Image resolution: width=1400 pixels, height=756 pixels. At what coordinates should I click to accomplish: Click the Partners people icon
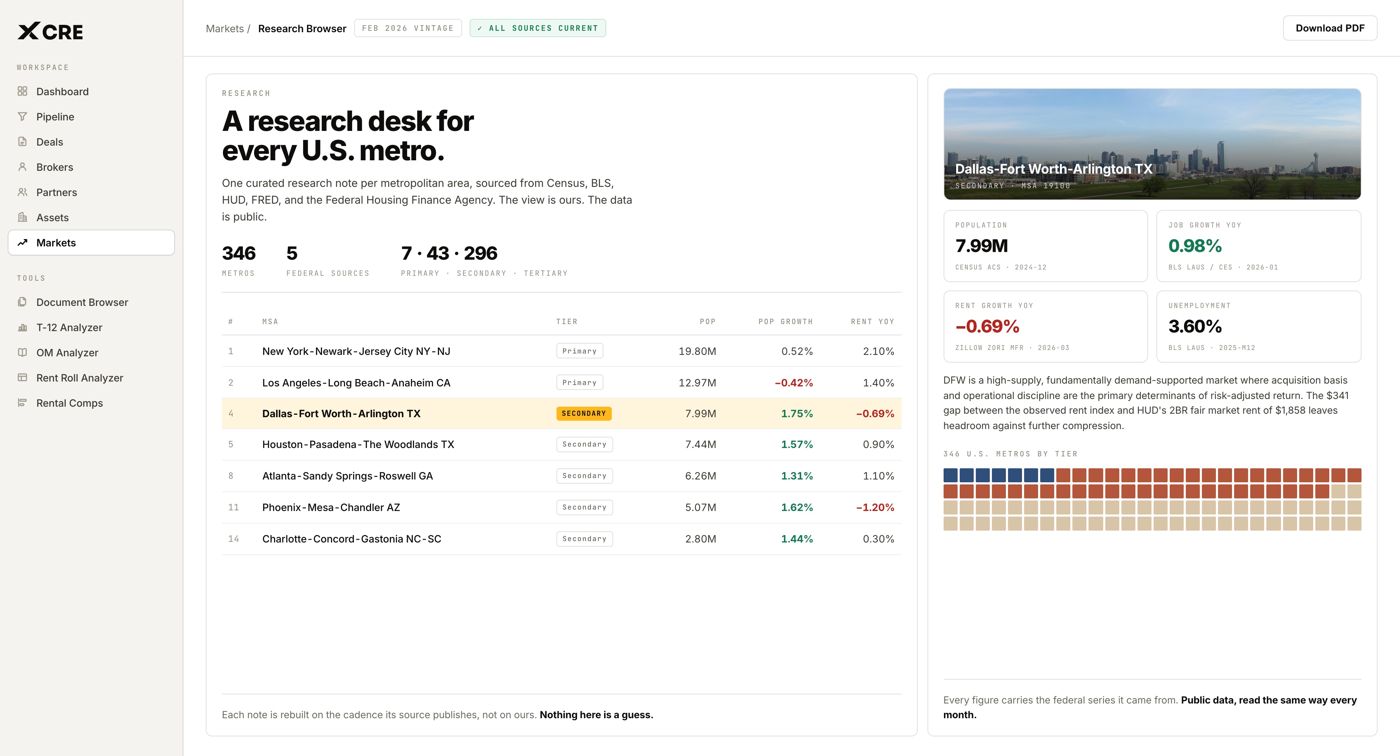pos(22,192)
